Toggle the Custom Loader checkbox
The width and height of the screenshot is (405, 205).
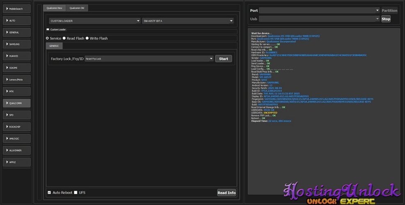(x=48, y=30)
